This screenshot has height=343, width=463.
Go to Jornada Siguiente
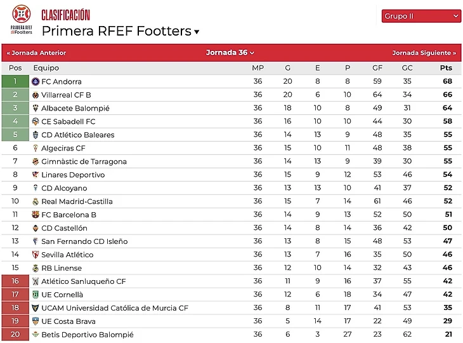(x=424, y=53)
